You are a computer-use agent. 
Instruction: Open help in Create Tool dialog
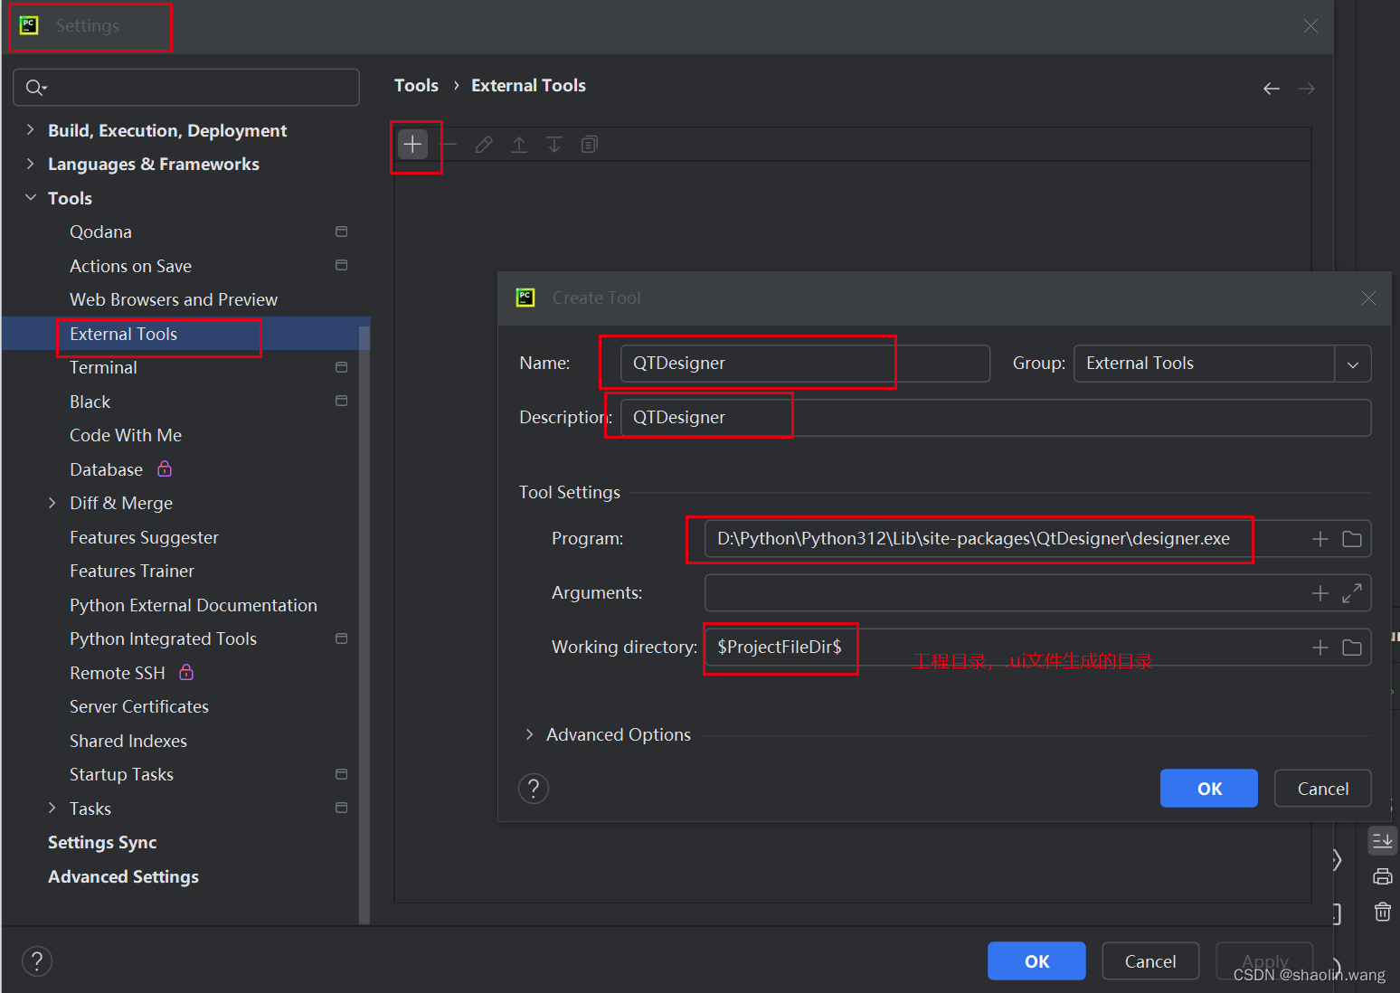pyautogui.click(x=534, y=789)
